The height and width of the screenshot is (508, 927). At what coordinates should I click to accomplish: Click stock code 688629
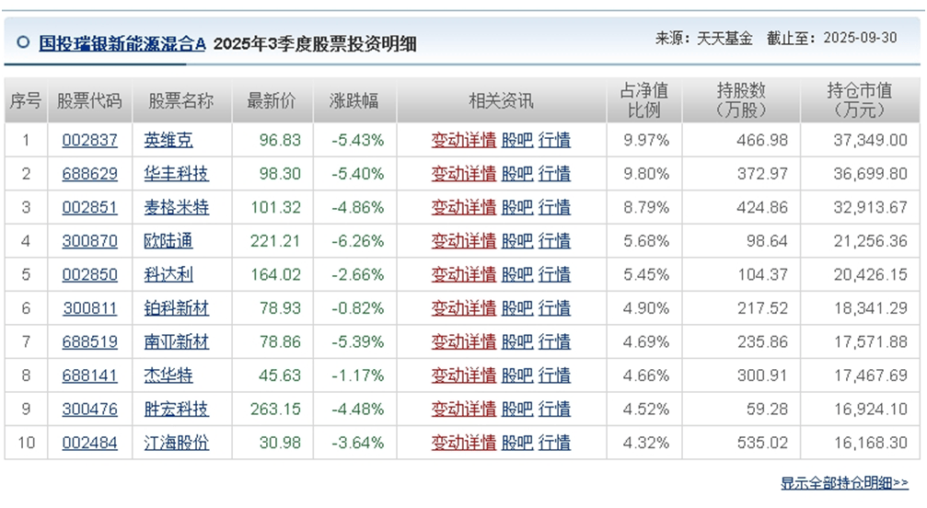pos(89,174)
